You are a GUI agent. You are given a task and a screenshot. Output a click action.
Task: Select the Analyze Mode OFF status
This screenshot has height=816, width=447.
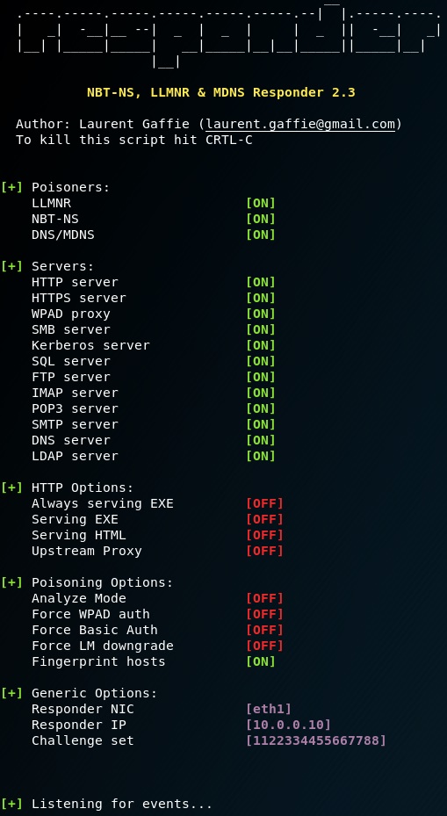[265, 598]
